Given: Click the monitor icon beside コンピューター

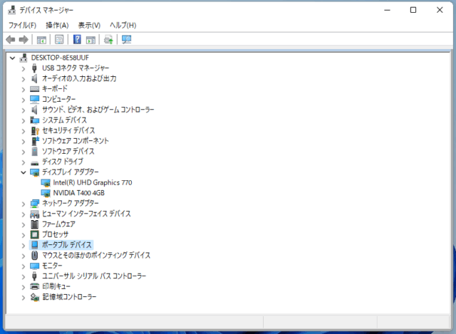Looking at the screenshot, I should point(34,100).
